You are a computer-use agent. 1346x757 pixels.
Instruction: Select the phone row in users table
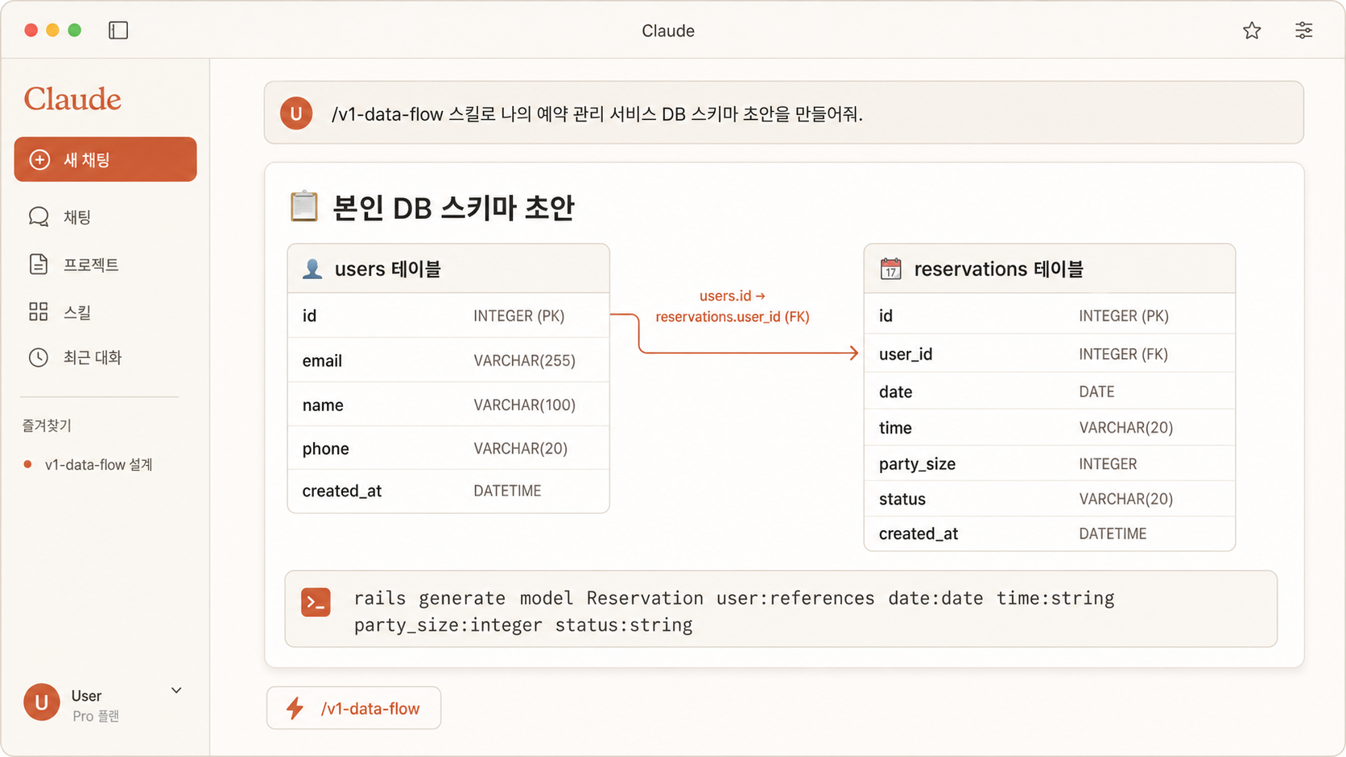(x=448, y=448)
